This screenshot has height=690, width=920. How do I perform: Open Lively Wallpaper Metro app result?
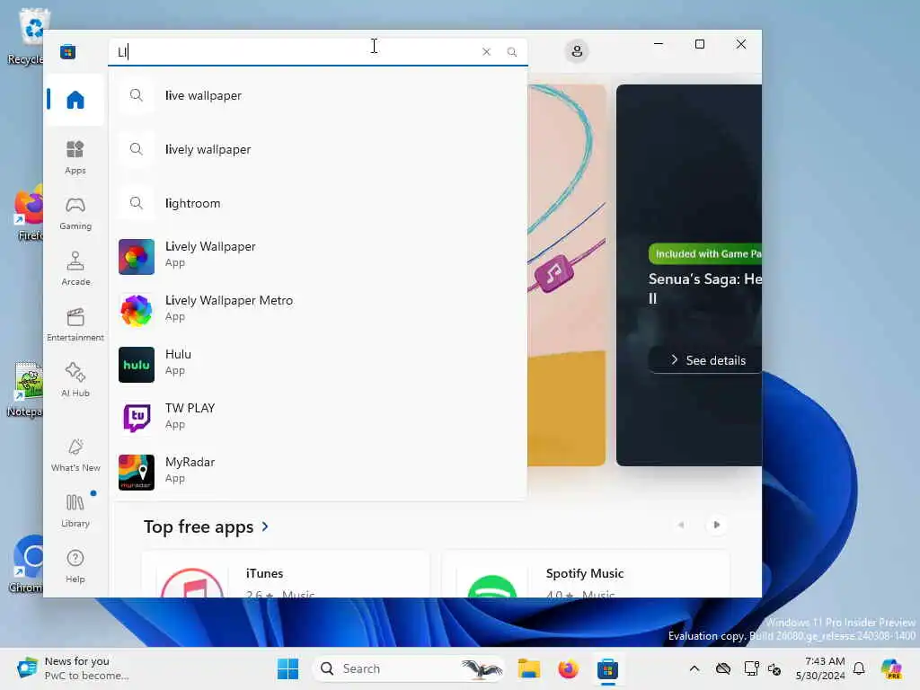click(x=318, y=310)
